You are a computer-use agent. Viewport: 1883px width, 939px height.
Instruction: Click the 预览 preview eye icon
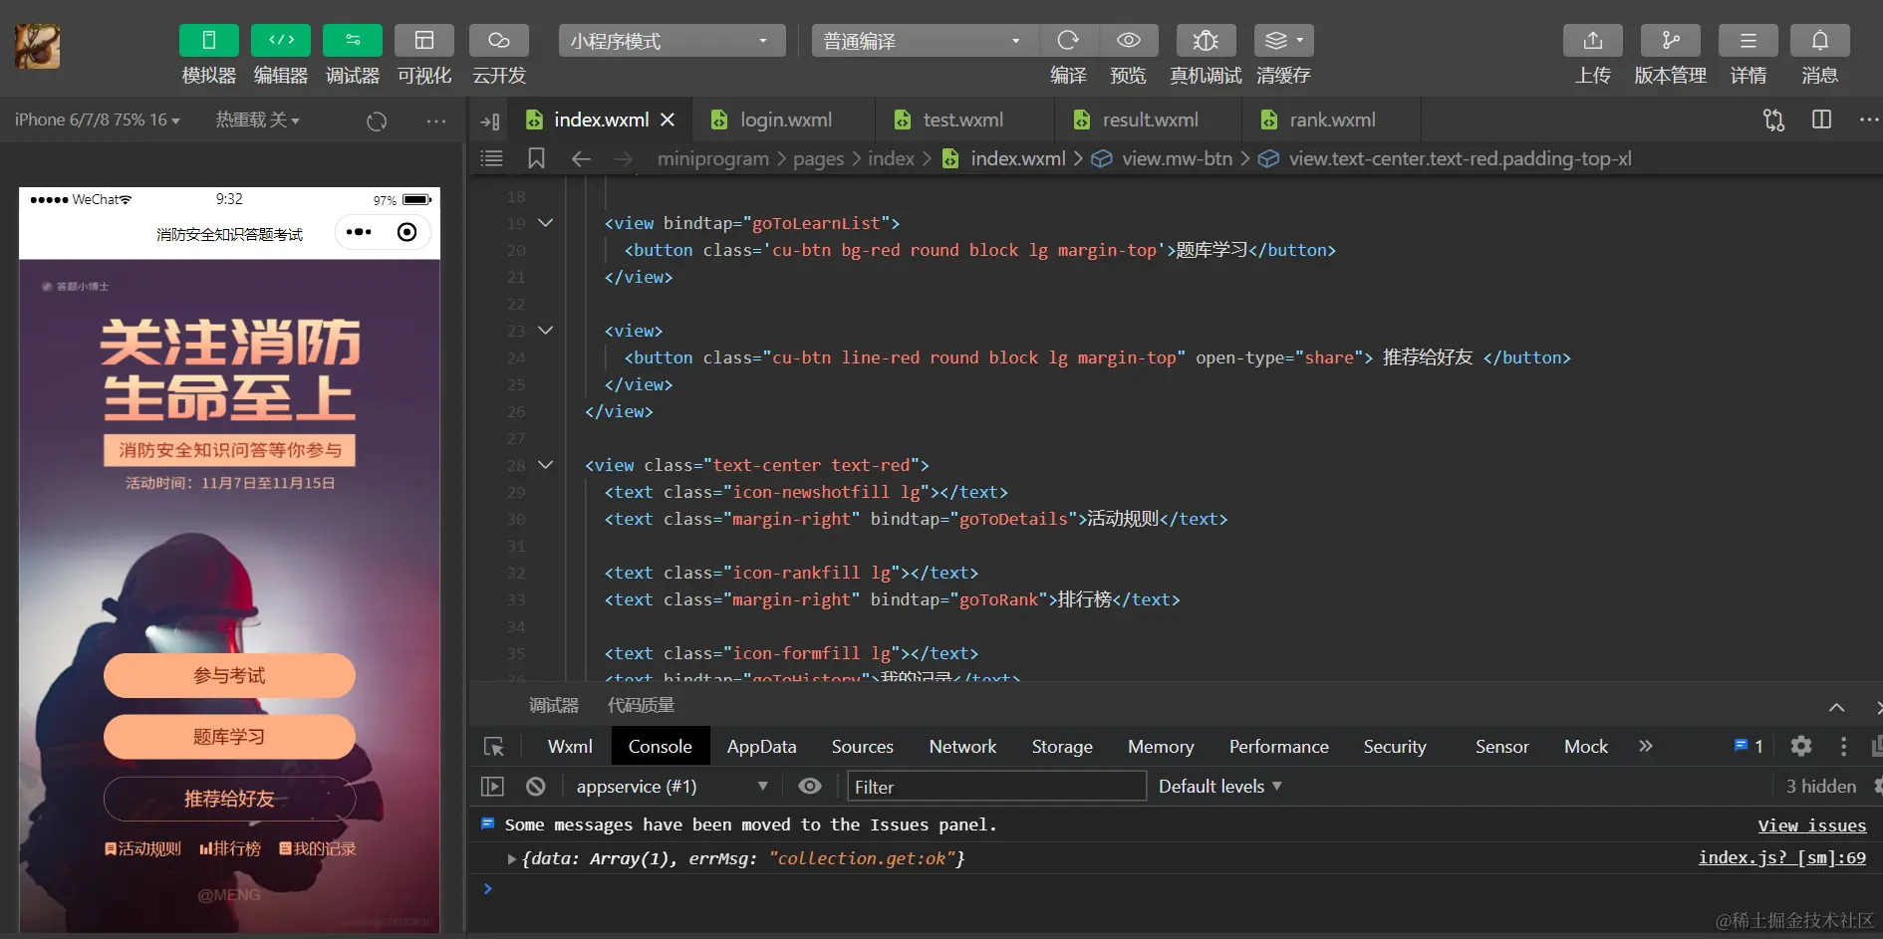pos(1128,41)
